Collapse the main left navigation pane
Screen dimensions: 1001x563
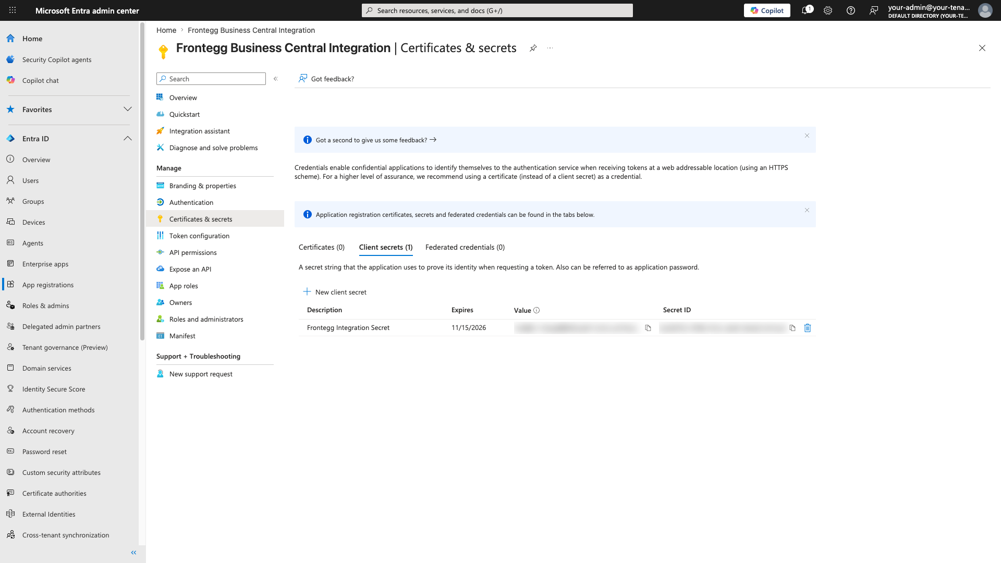[x=133, y=553]
